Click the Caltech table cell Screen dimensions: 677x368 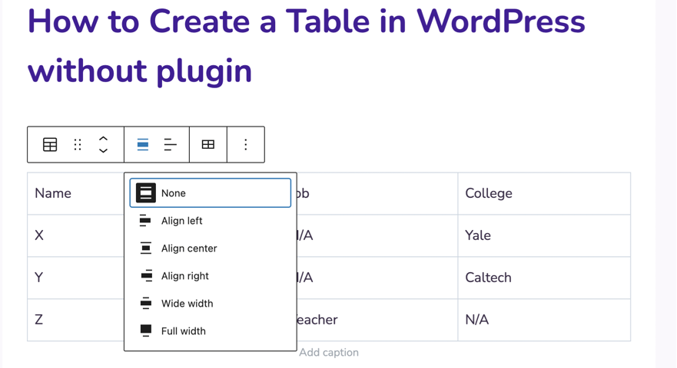click(544, 278)
